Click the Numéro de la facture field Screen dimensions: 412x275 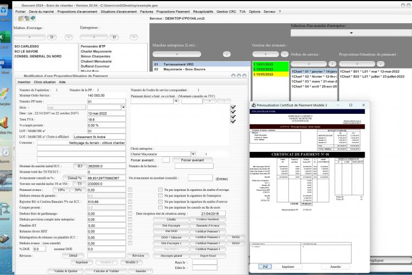point(194,166)
